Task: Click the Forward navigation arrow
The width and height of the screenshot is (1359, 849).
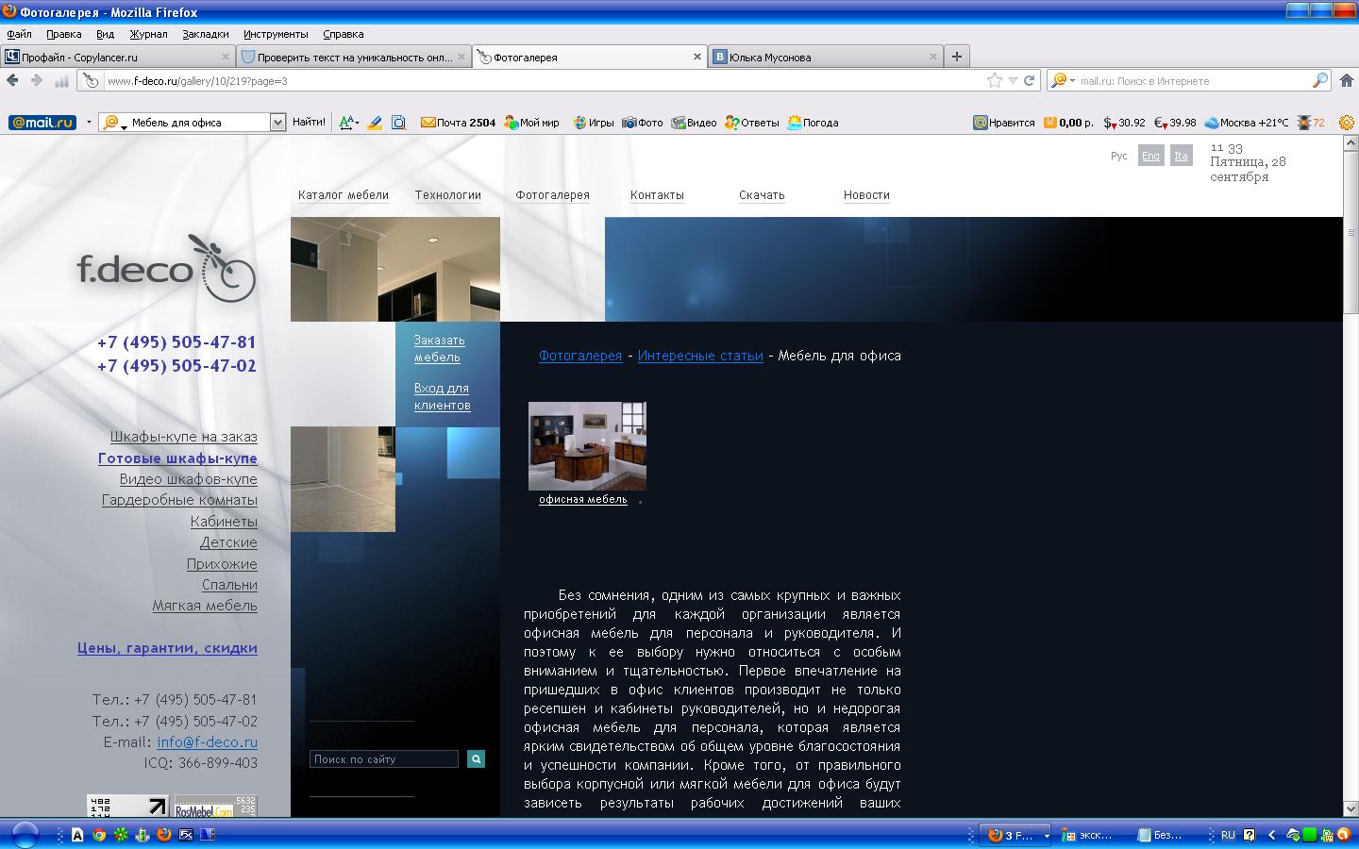Action: point(37,81)
